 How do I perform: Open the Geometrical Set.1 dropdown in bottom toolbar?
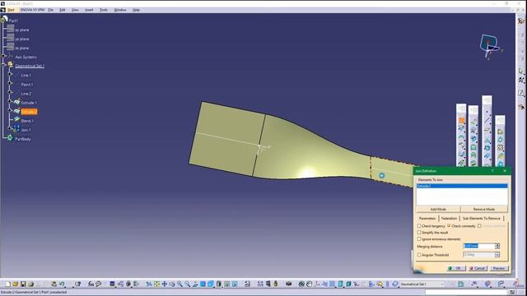click(x=442, y=284)
